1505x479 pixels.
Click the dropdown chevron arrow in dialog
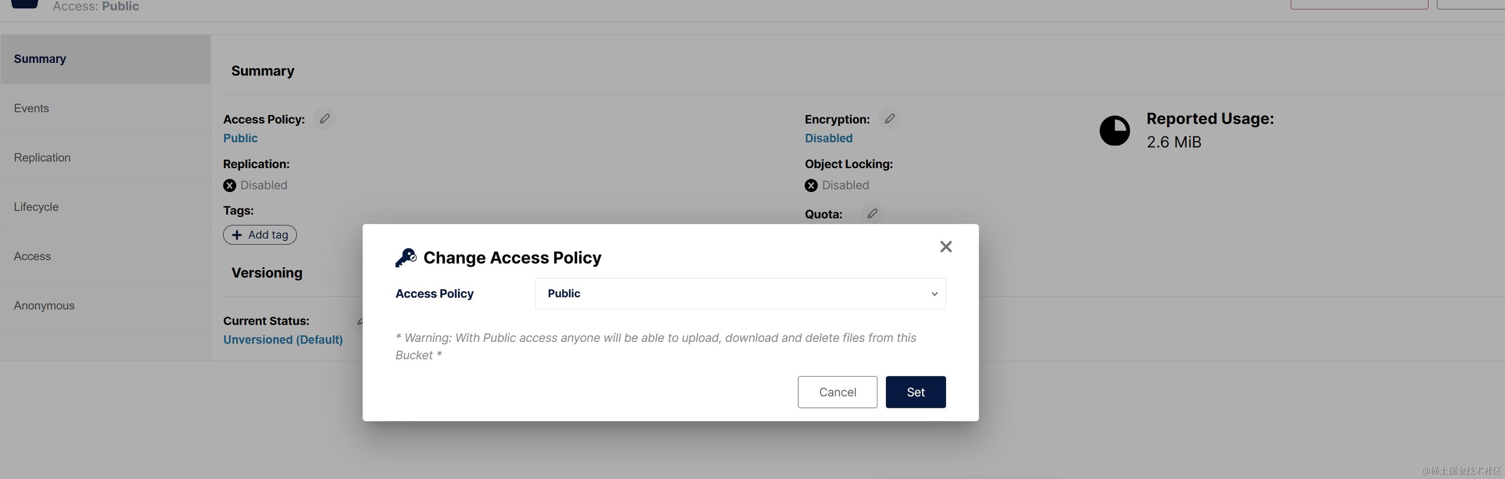934,294
